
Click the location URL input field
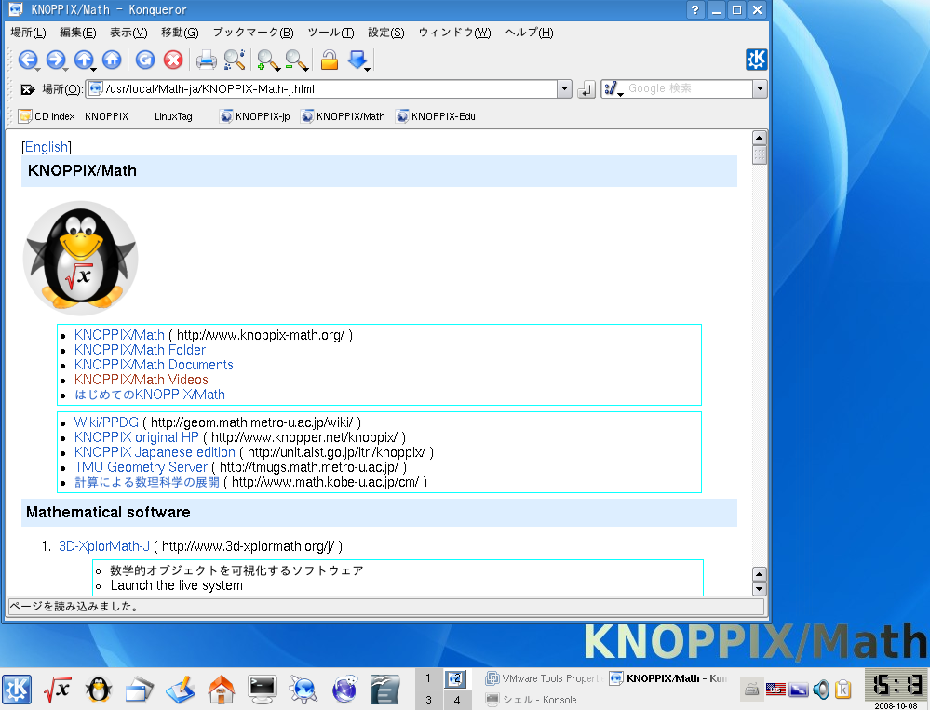tap(322, 89)
